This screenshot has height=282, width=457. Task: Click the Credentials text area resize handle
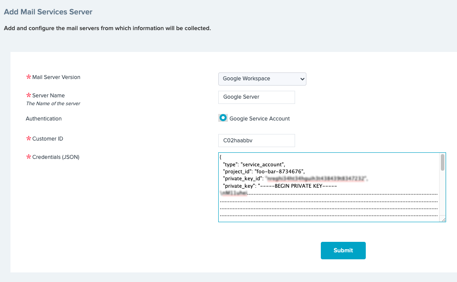443,220
